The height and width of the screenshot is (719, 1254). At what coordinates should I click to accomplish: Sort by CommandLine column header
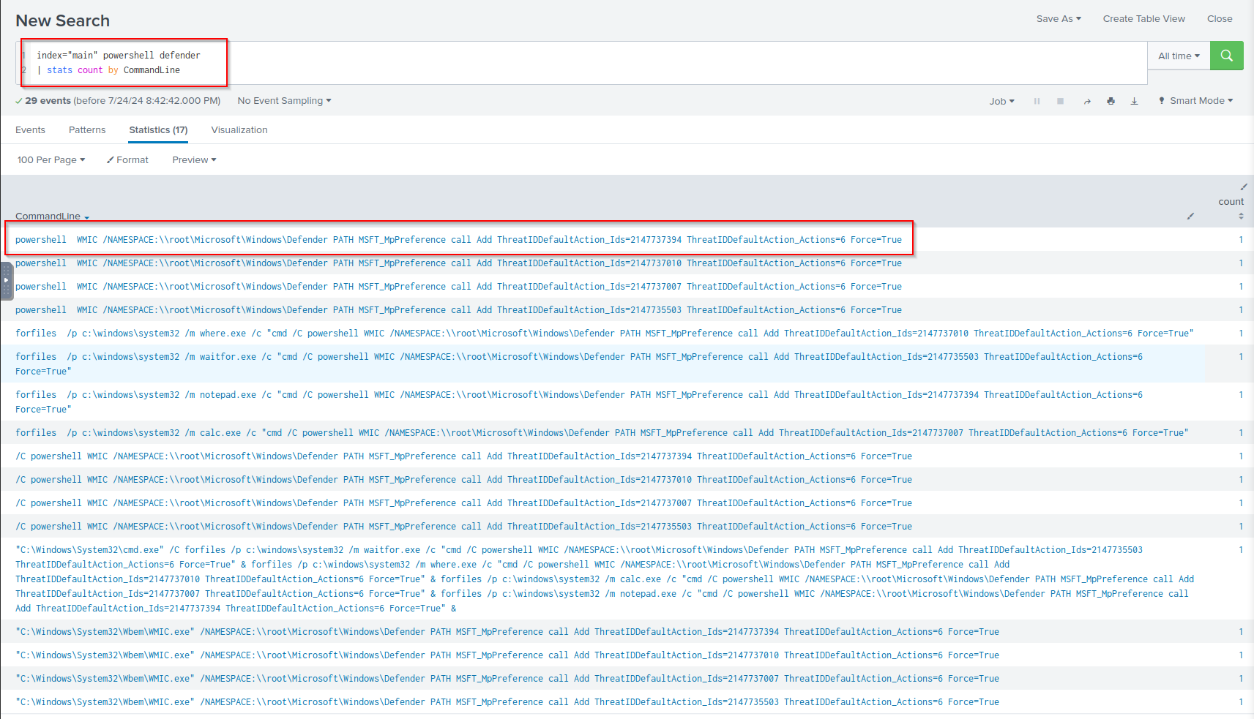pos(48,216)
